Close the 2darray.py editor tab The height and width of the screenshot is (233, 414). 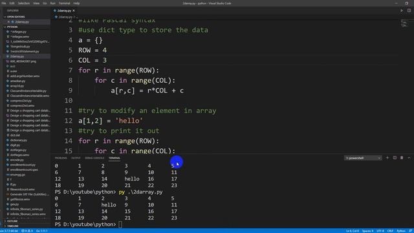74,10
